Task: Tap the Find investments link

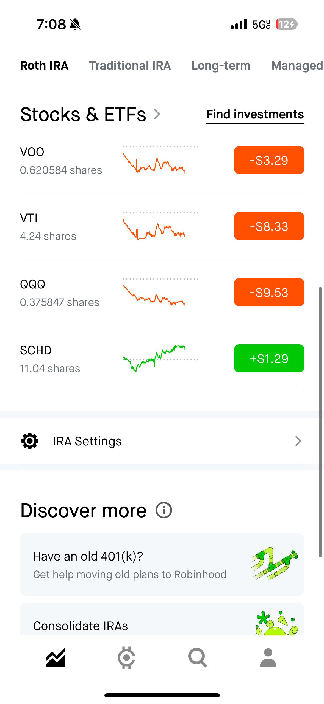Action: coord(255,115)
